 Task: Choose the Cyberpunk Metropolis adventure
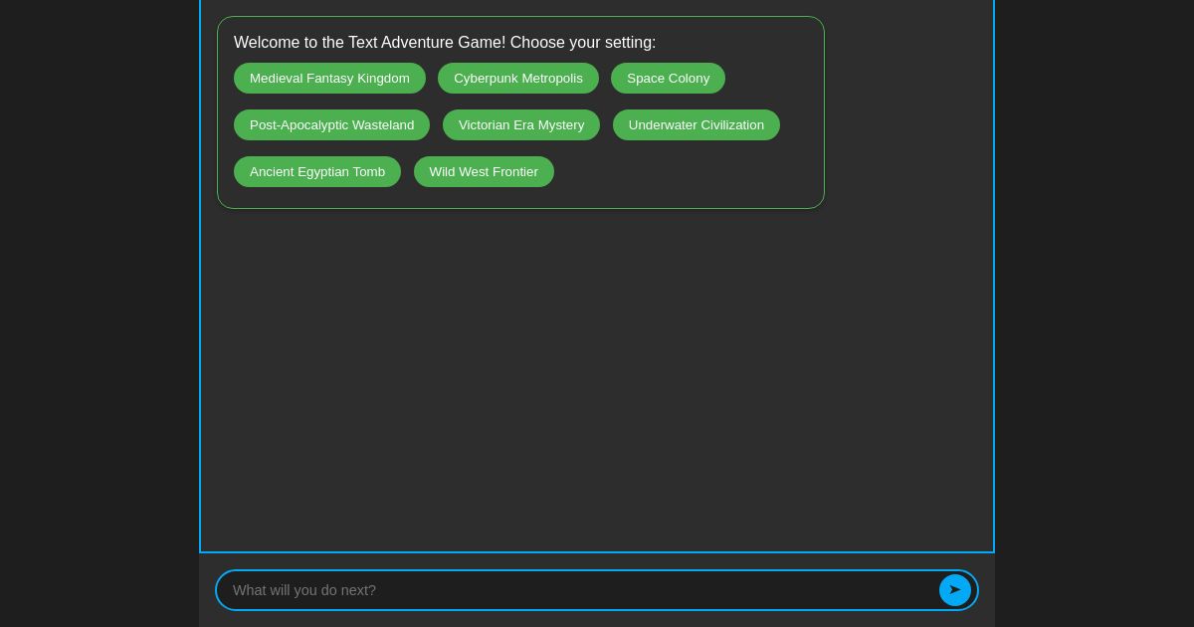pyautogui.click(x=518, y=78)
